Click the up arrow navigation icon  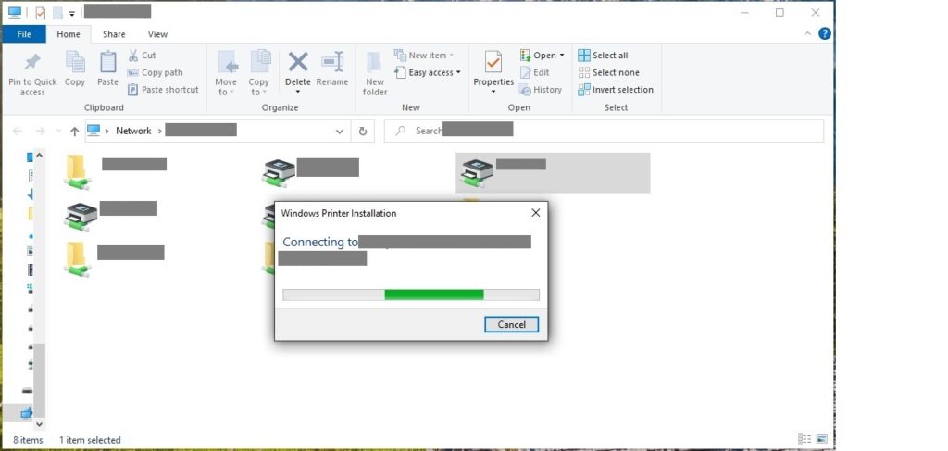(x=74, y=131)
